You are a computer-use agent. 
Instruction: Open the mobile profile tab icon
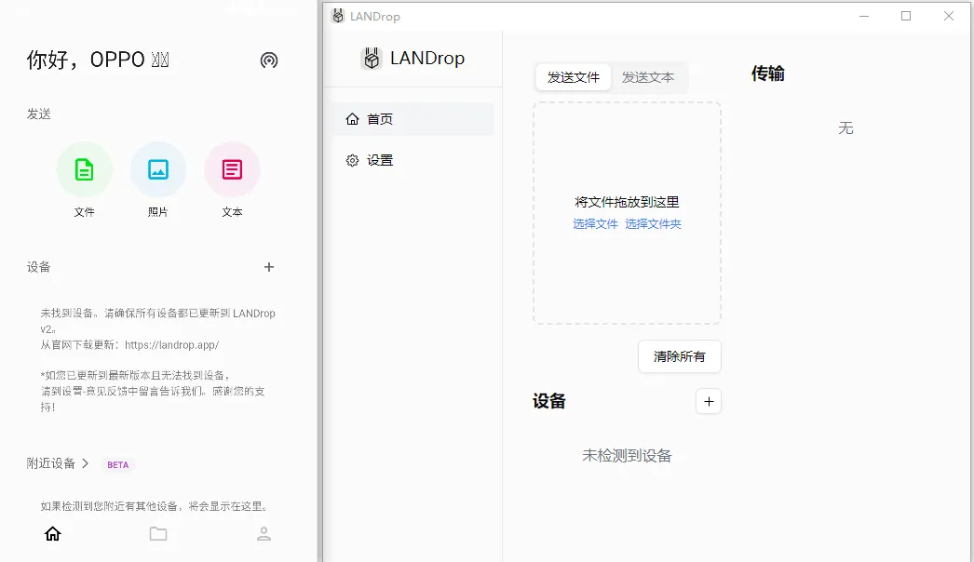(264, 533)
